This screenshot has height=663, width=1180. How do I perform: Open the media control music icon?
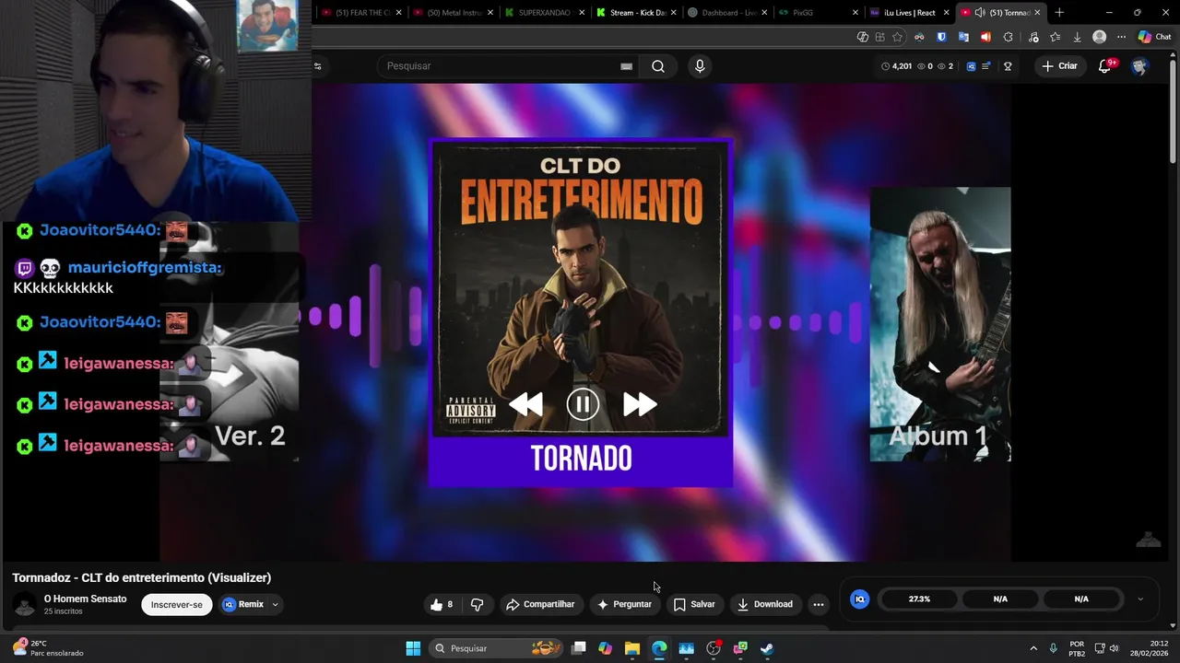(x=1032, y=37)
